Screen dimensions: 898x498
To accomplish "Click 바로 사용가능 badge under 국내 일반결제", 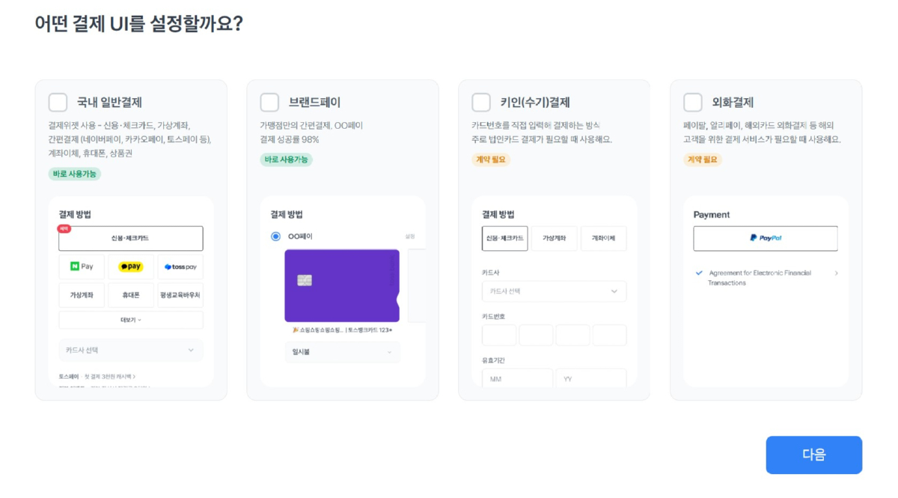I will tap(75, 174).
